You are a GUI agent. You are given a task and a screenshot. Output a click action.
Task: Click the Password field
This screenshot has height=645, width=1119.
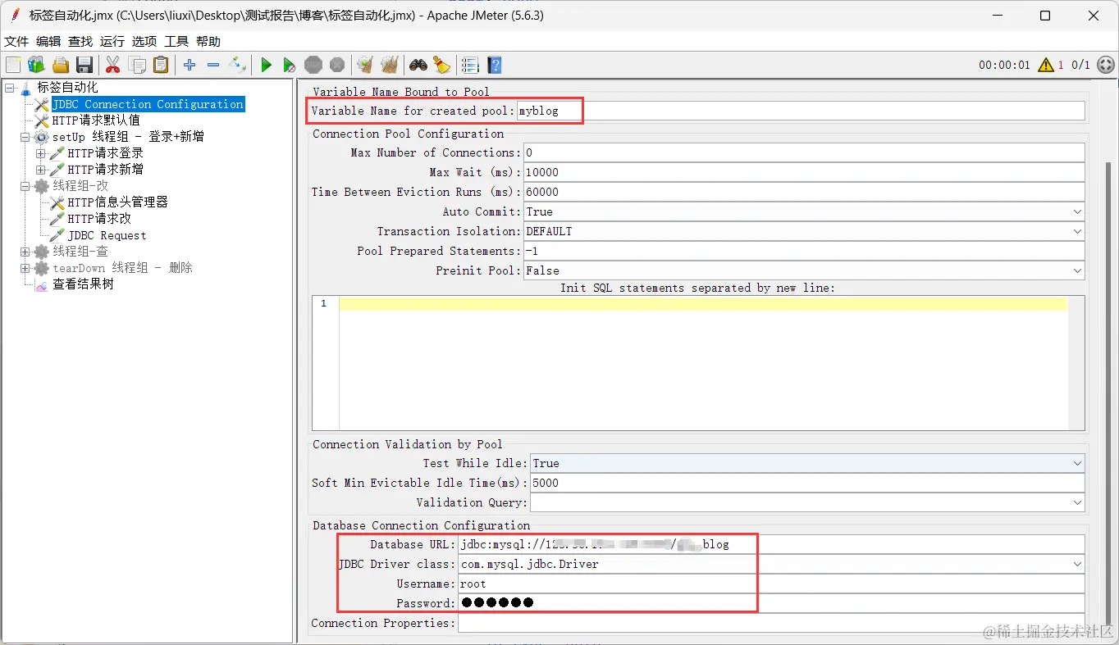click(x=771, y=603)
